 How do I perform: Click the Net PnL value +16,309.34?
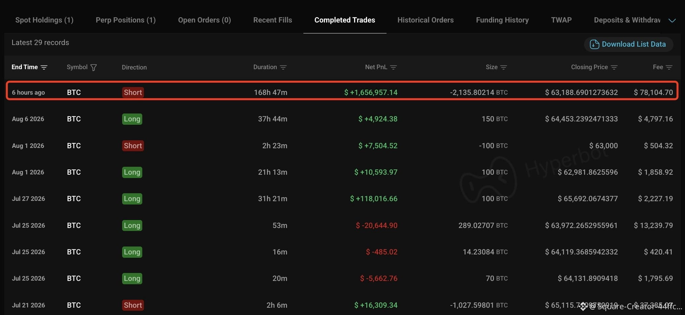[376, 305]
